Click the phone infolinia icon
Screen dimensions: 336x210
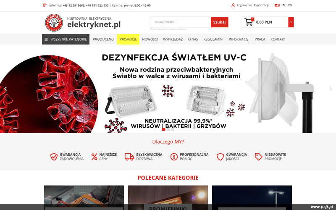point(45,5)
